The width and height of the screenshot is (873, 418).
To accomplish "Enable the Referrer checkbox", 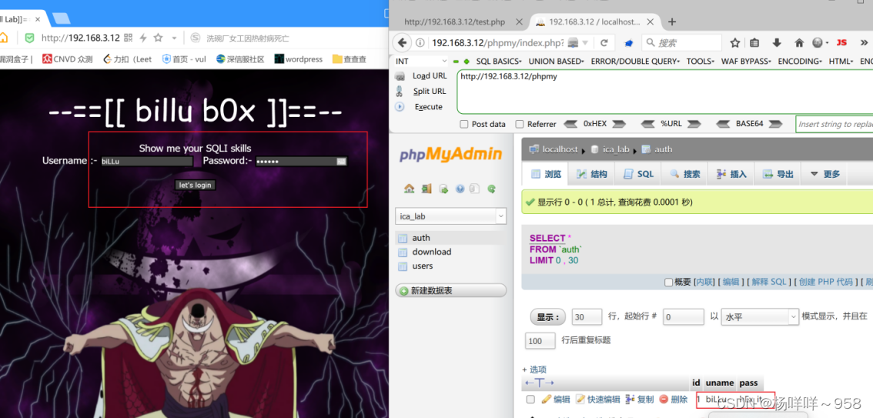I will point(520,124).
